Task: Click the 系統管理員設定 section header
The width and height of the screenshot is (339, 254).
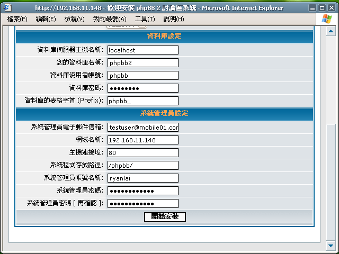Action: click(164, 113)
